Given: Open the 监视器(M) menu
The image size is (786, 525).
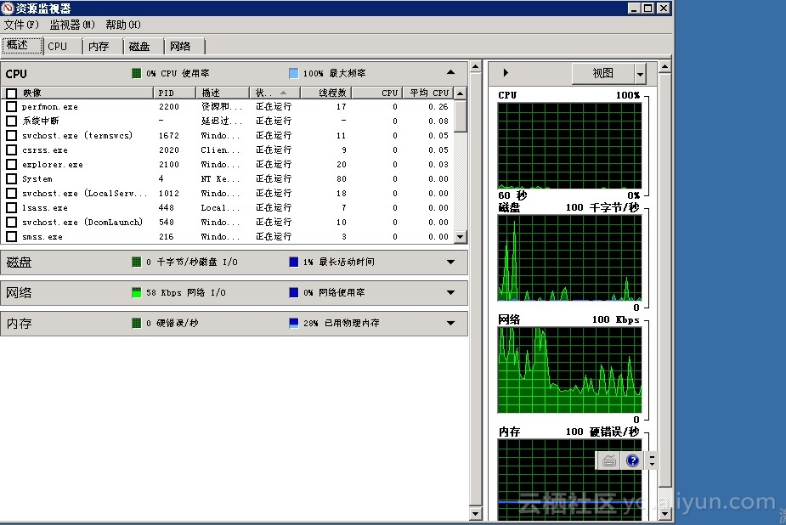Looking at the screenshot, I should (72, 25).
